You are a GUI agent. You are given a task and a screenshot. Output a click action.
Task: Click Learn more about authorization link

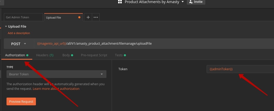point(56,89)
